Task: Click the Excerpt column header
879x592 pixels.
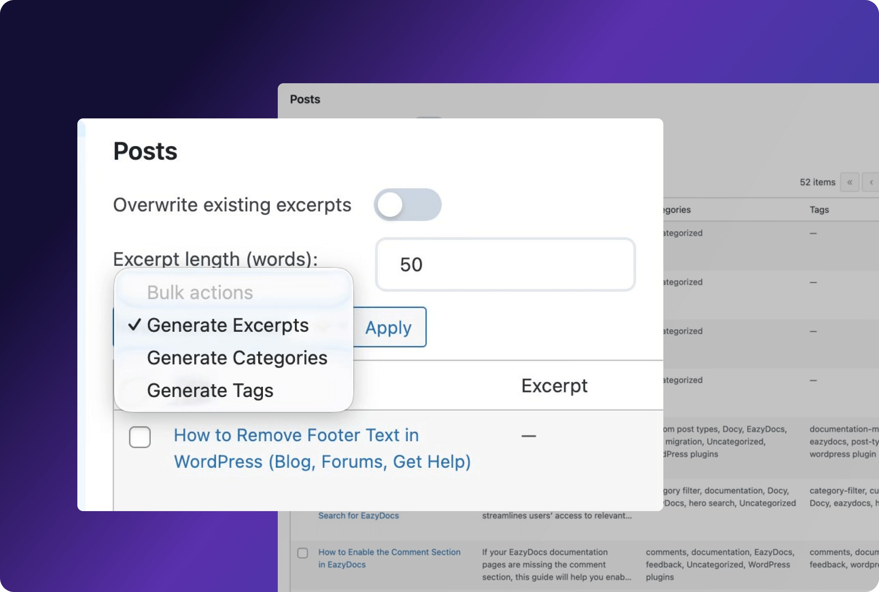Action: point(554,386)
